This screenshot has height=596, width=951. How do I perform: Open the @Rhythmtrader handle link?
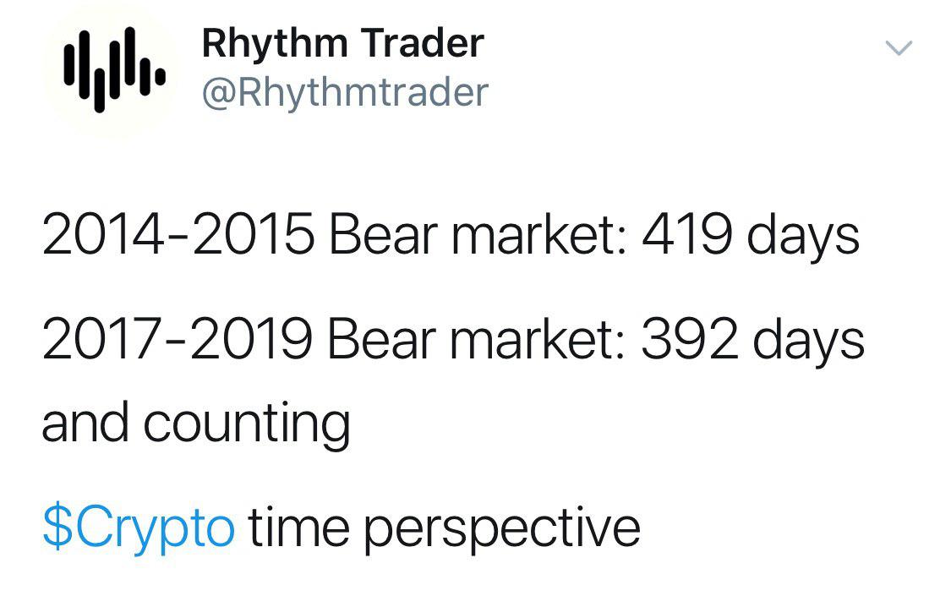tap(345, 92)
